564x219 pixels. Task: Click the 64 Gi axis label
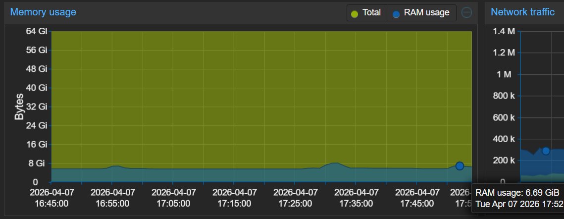click(x=36, y=31)
